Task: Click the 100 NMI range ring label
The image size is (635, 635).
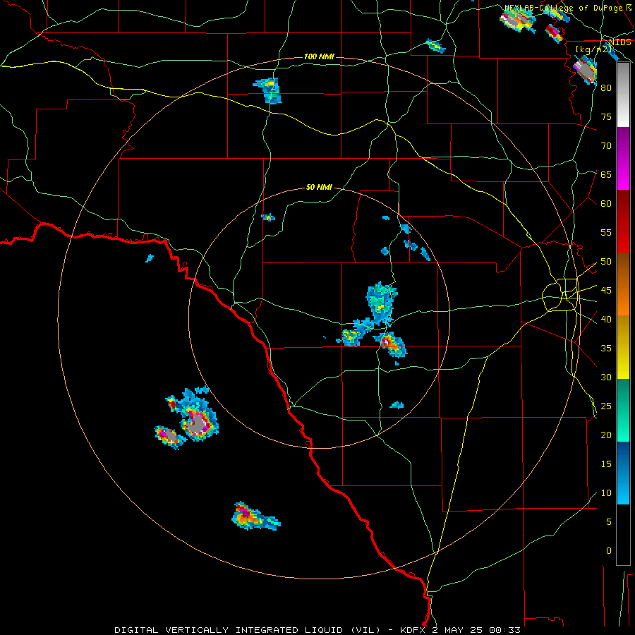Action: 319,56
